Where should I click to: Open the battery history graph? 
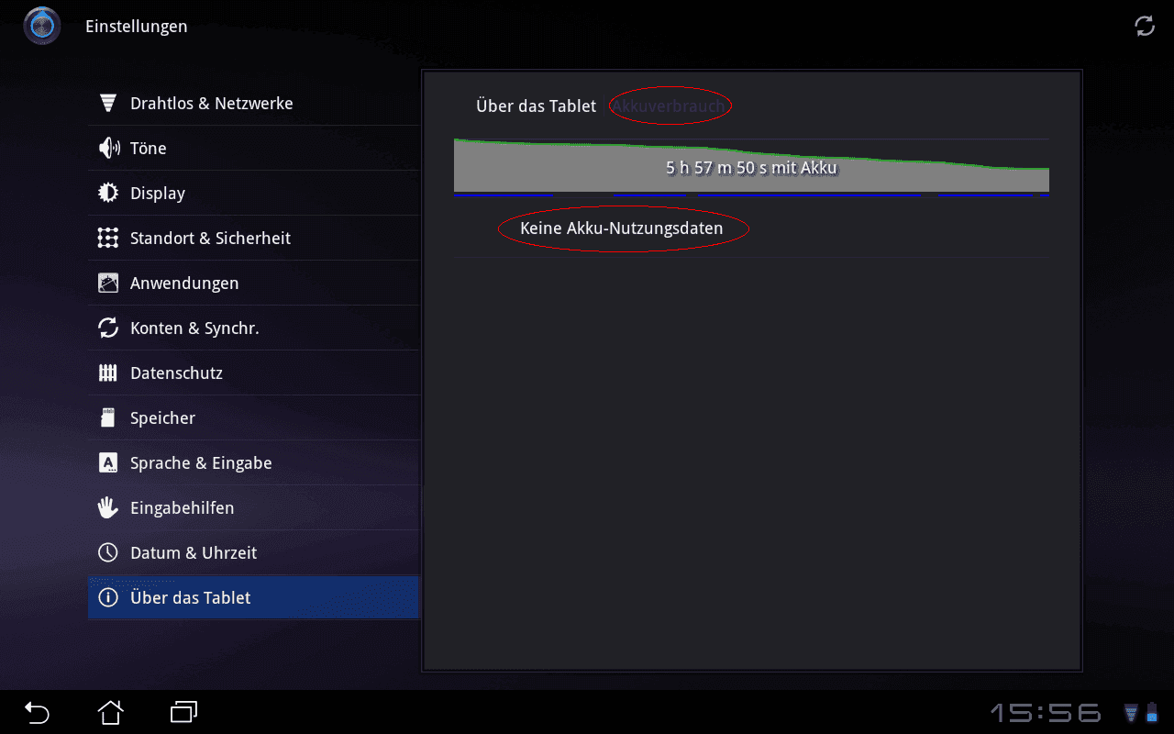coord(751,167)
